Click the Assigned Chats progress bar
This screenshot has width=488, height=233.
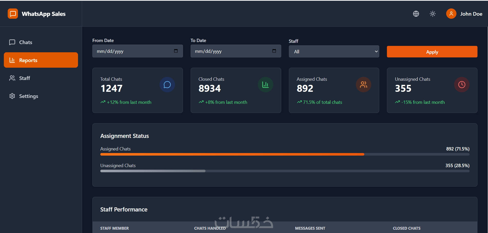pos(285,154)
